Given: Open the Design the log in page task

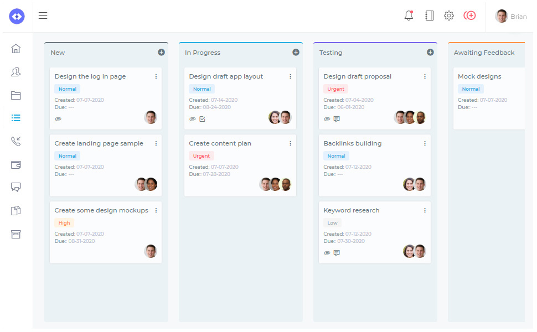Looking at the screenshot, I should [x=90, y=76].
